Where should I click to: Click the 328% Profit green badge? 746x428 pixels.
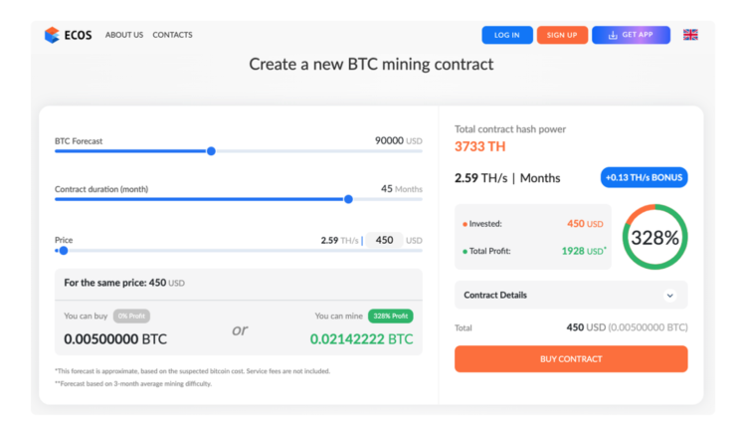(391, 317)
